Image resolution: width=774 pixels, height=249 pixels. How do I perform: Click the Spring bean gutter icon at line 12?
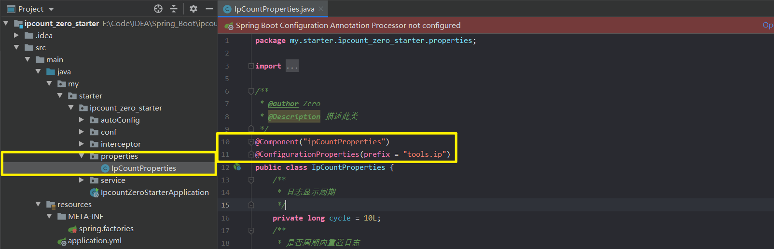(237, 167)
